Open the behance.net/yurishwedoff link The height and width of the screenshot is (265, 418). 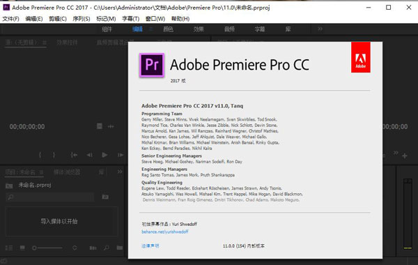click(x=164, y=232)
